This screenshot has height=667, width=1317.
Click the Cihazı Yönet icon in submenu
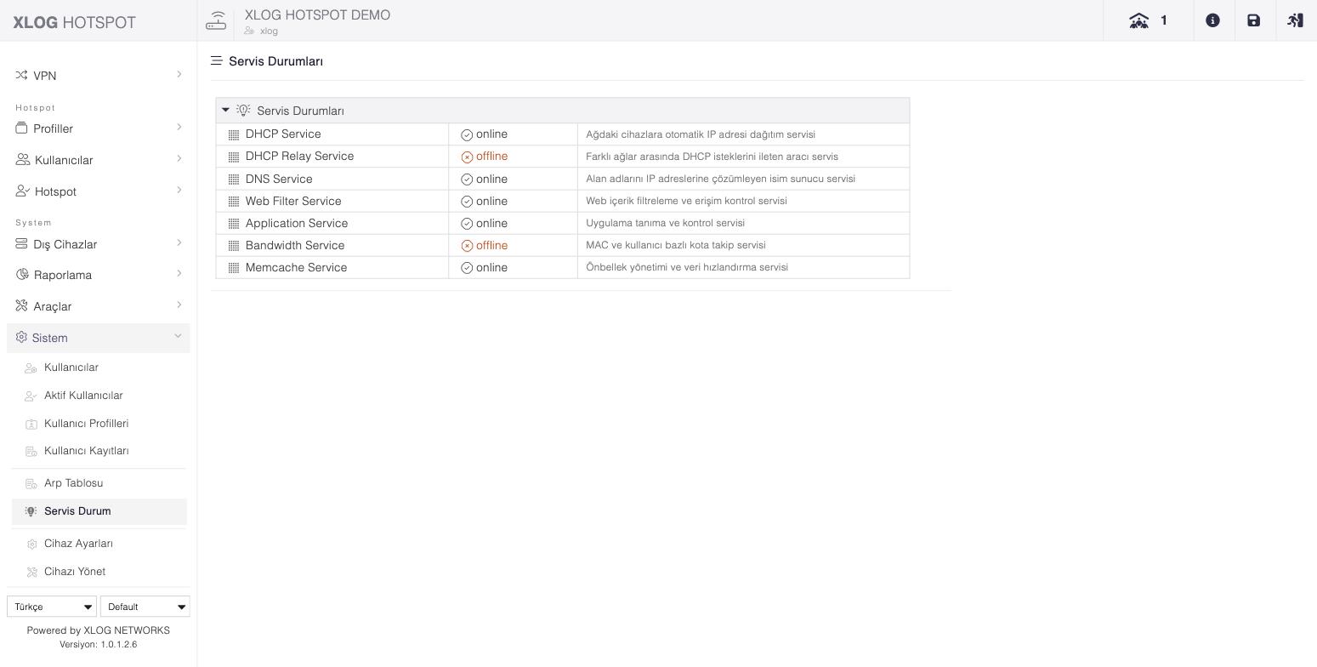[x=31, y=572]
